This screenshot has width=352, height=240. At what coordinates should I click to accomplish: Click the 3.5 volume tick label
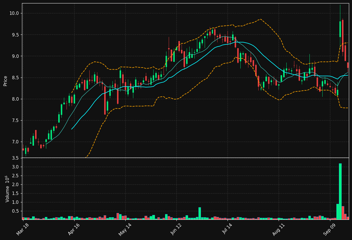click(15, 158)
